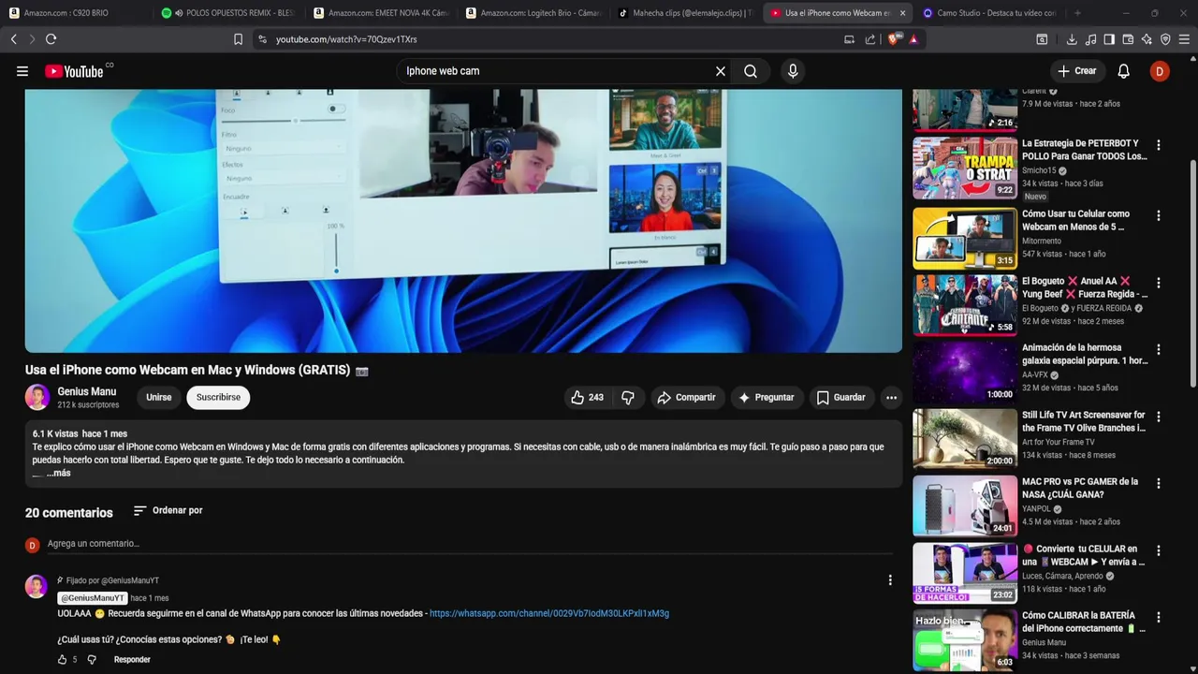Reload the current page
Viewport: 1198px width, 674px height.
click(x=51, y=39)
